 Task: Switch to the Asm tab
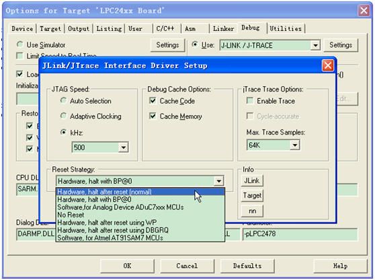pyautogui.click(x=195, y=29)
